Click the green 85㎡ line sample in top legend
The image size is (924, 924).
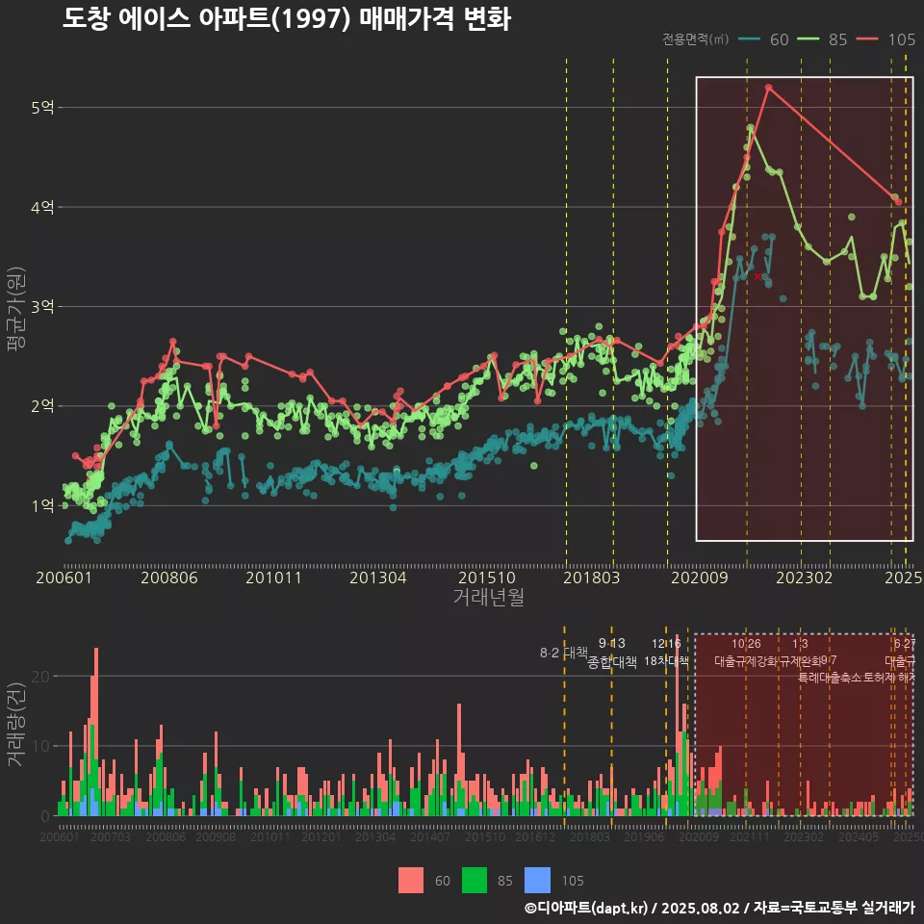click(808, 39)
